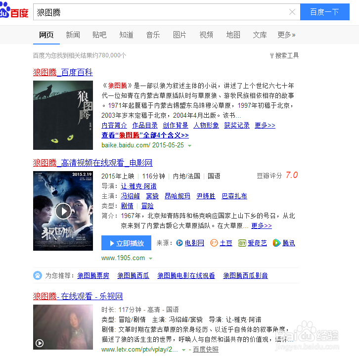Open the 音乐 tab
The width and height of the screenshot is (359, 359).
(153, 35)
